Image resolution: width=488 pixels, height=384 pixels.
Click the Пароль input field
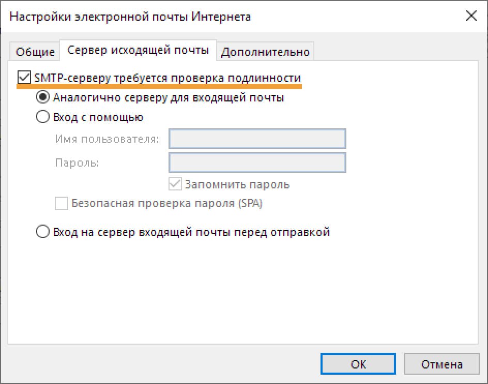257,163
